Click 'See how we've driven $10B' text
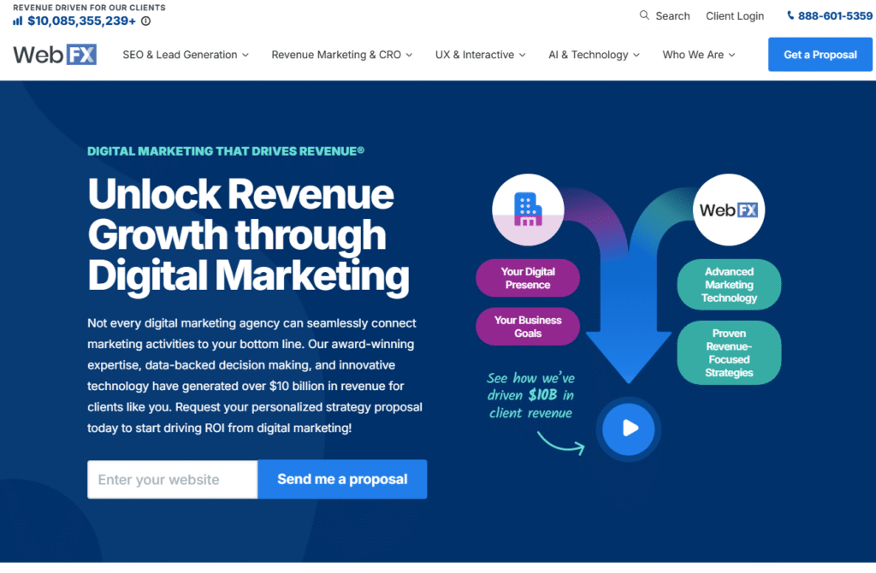 (x=530, y=395)
